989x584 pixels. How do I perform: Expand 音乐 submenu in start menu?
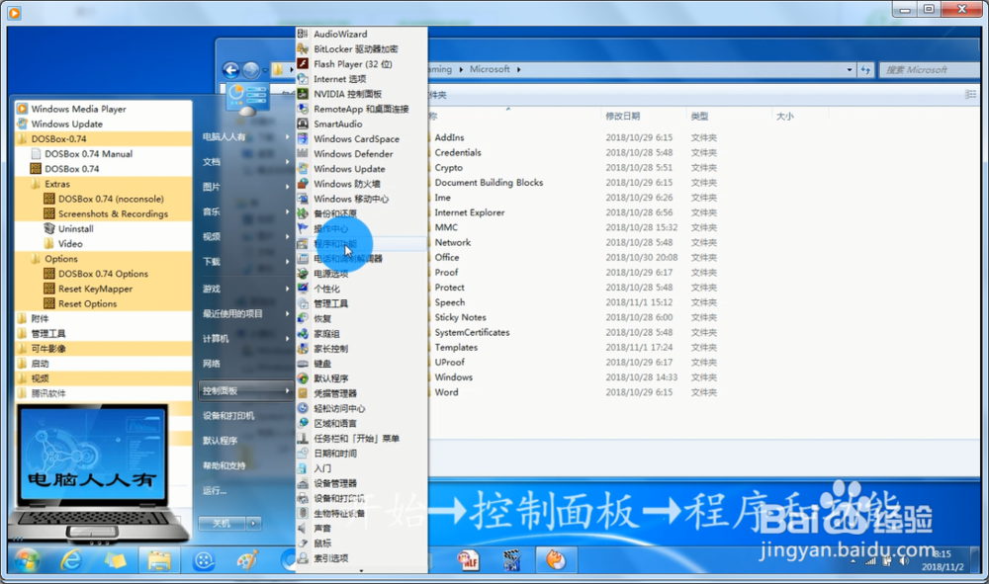click(245, 211)
